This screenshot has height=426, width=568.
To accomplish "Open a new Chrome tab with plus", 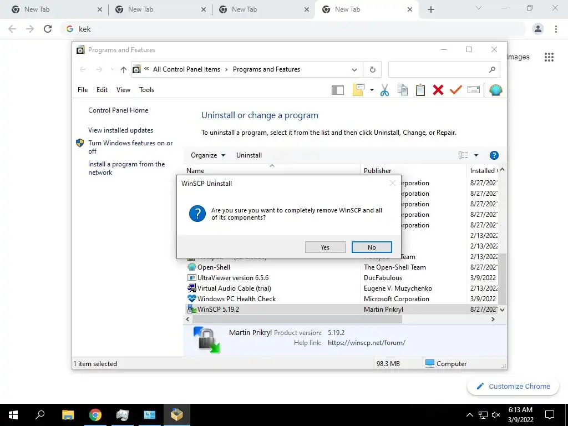I will [430, 9].
